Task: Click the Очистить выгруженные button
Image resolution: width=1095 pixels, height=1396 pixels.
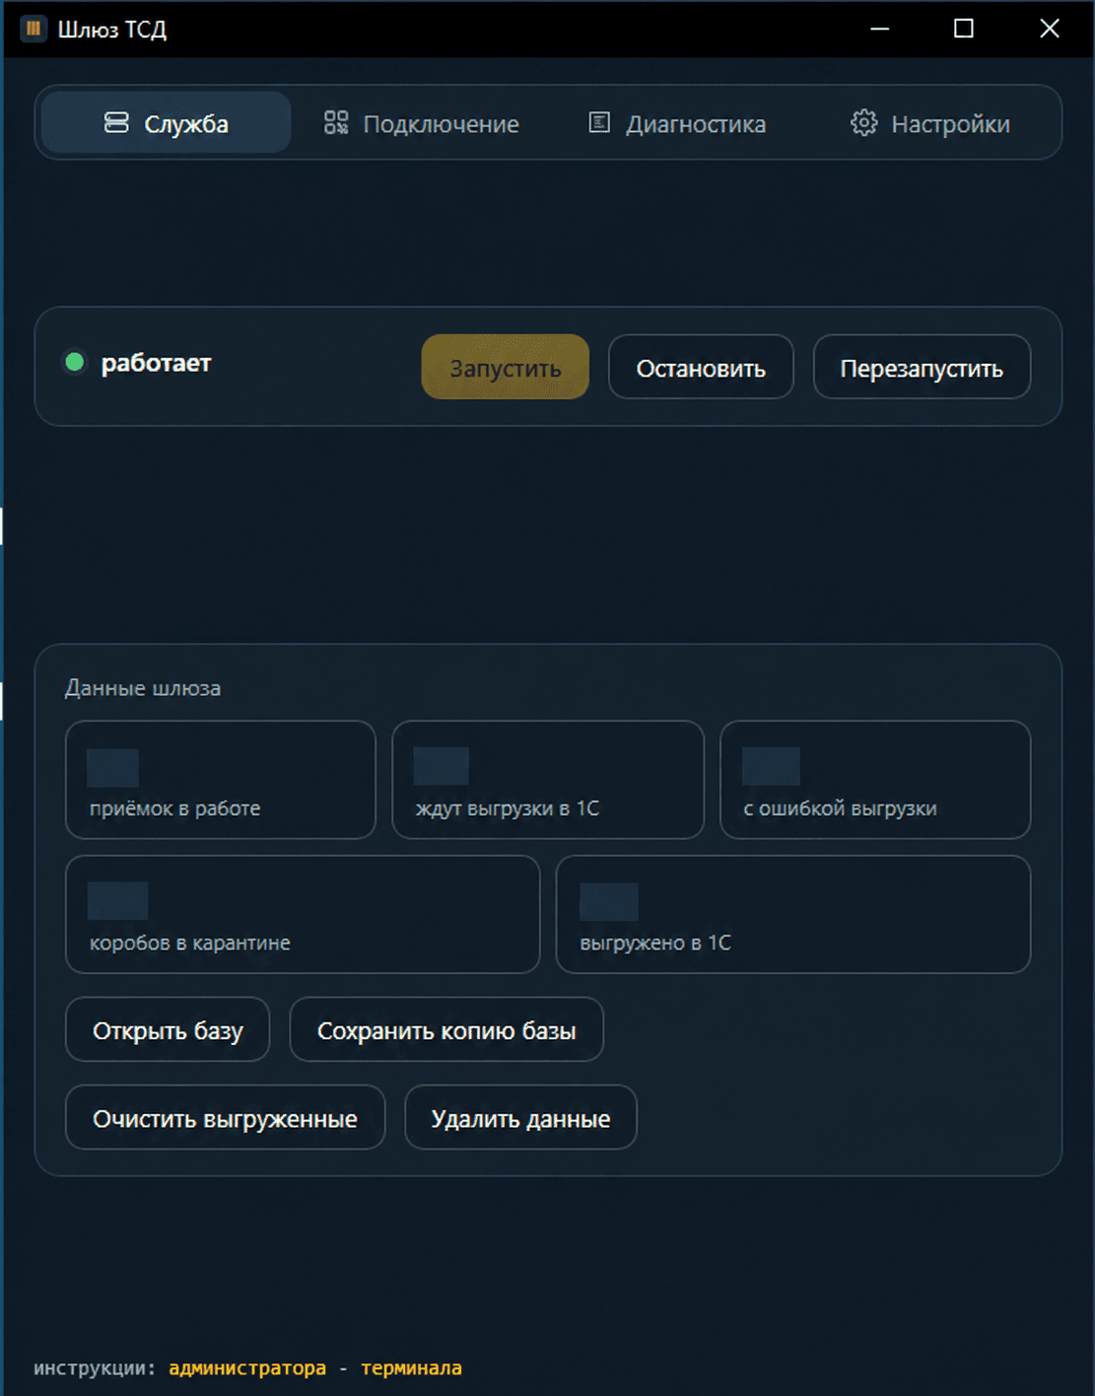Action: pyautogui.click(x=225, y=1118)
